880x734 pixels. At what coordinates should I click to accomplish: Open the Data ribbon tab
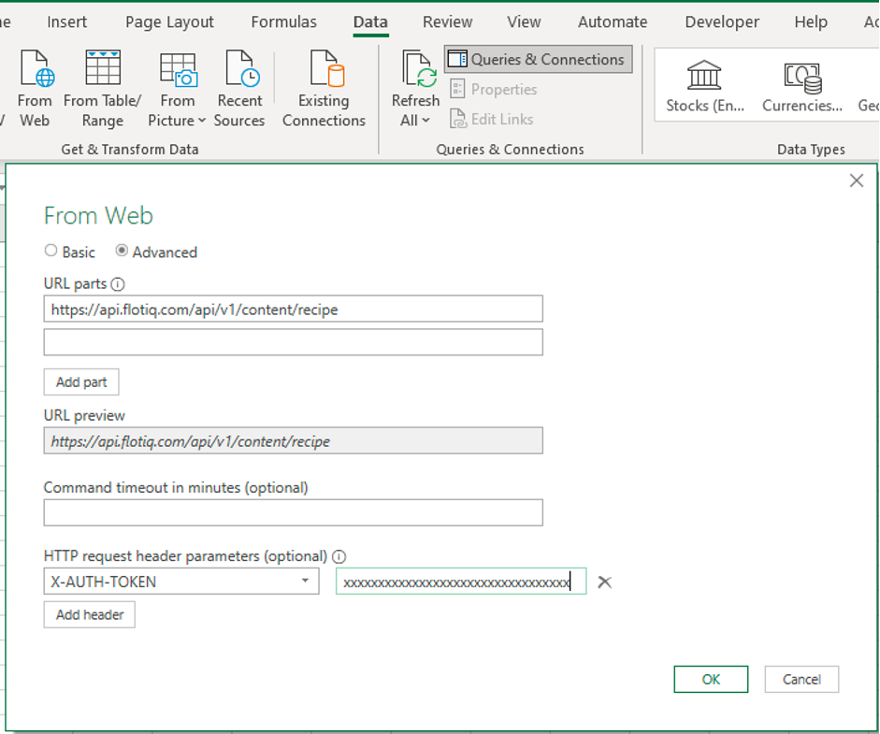point(370,22)
